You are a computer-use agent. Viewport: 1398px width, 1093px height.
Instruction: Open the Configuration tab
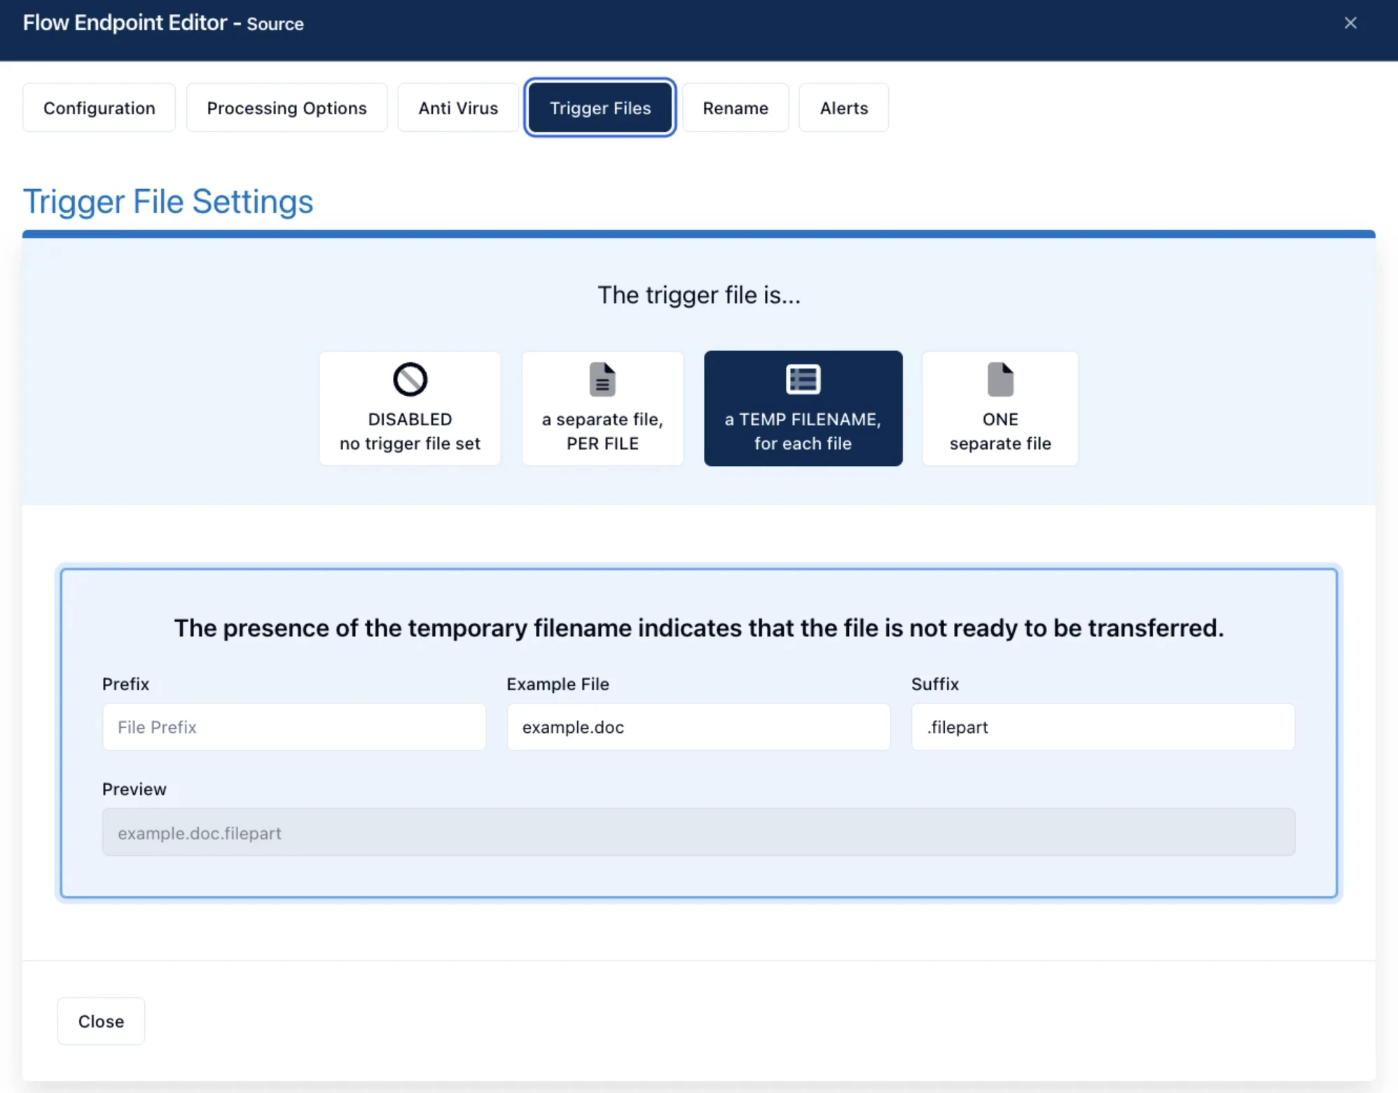[99, 108]
